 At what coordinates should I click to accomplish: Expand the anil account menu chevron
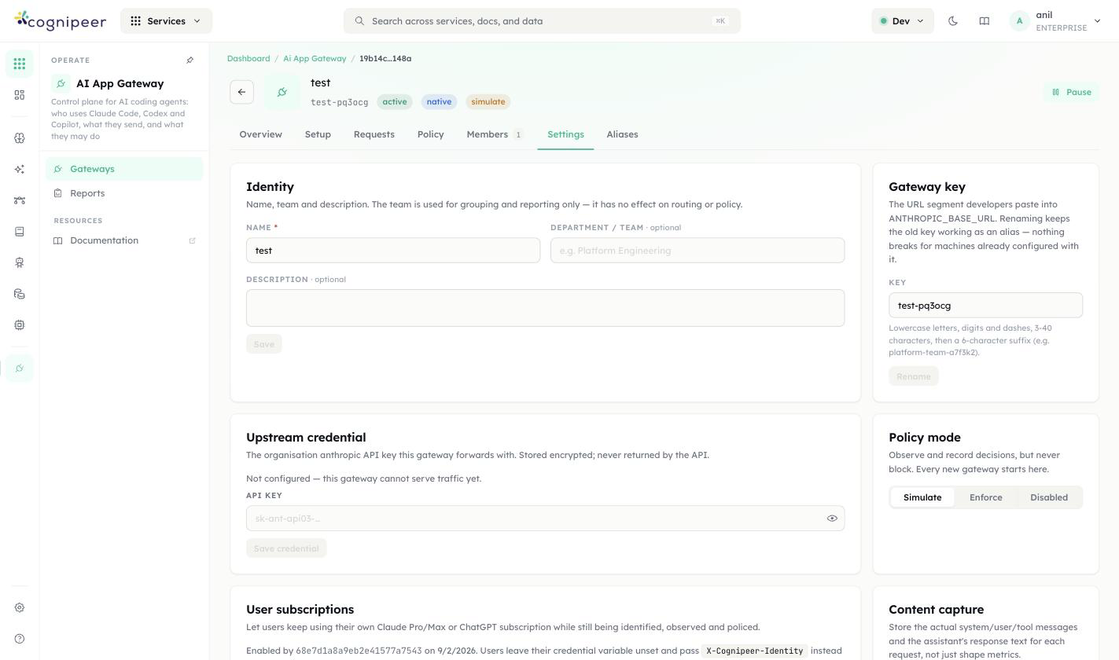[x=1098, y=21]
